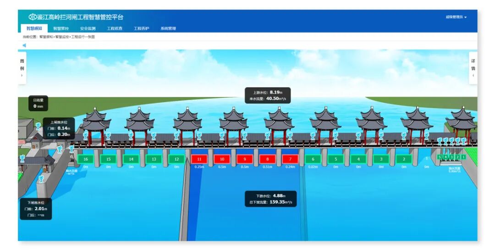
Task: Select green gate 13
Action: [154, 159]
